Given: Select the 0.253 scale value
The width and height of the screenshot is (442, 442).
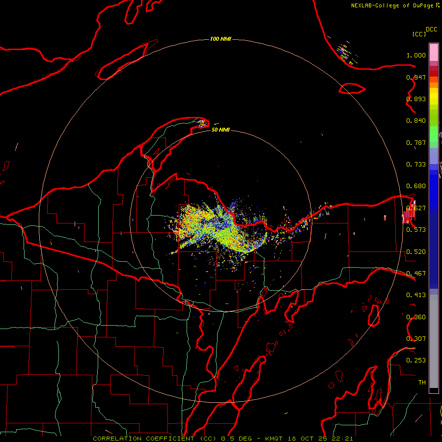Looking at the screenshot, I should [416, 360].
